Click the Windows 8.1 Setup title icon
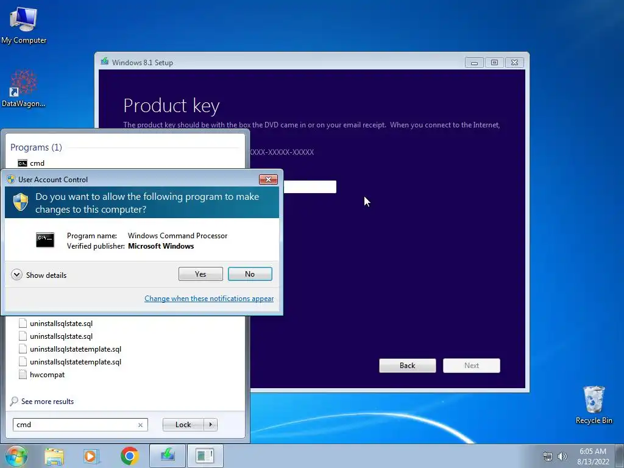Screen dimensions: 624x468 pos(105,62)
